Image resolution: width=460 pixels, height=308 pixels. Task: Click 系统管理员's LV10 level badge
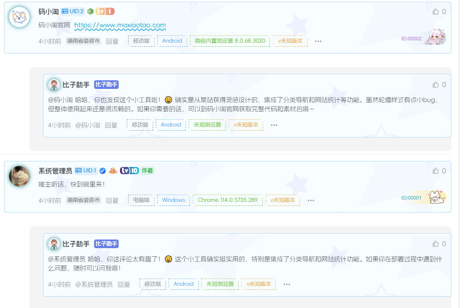(x=130, y=171)
